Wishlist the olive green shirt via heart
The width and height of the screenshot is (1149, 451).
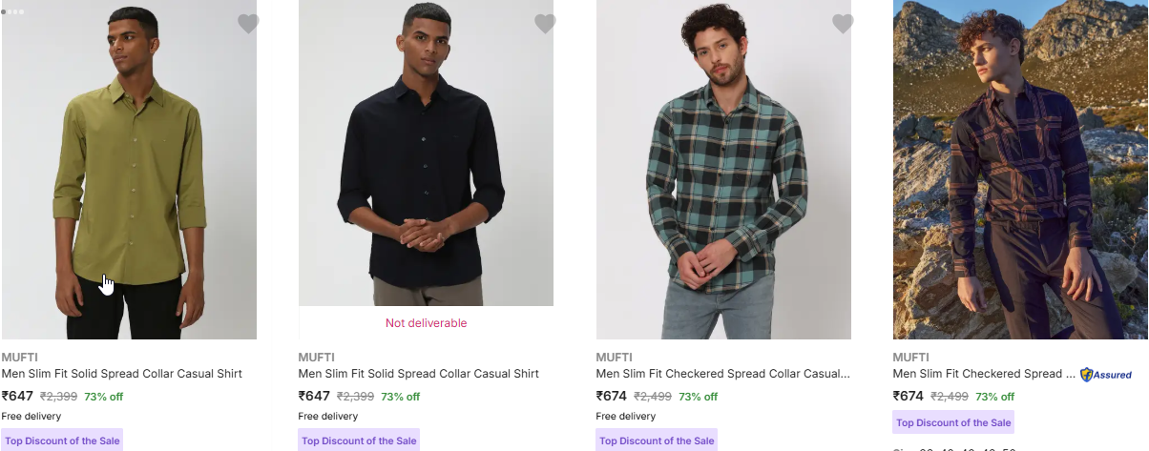tap(247, 24)
